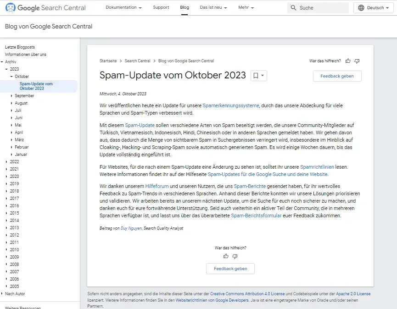Click the top thumbs-down icon
The image size is (397, 309).
tap(357, 61)
